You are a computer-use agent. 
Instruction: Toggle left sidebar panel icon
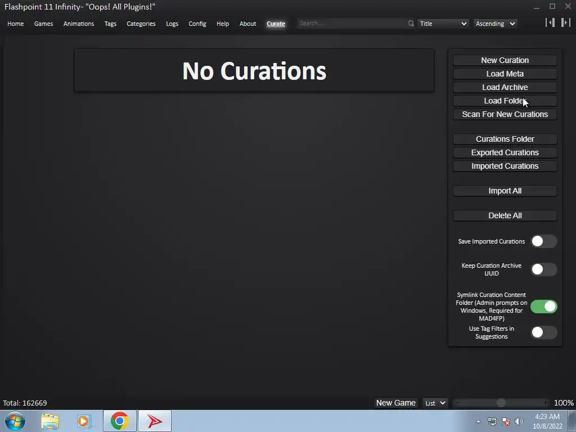(x=550, y=22)
